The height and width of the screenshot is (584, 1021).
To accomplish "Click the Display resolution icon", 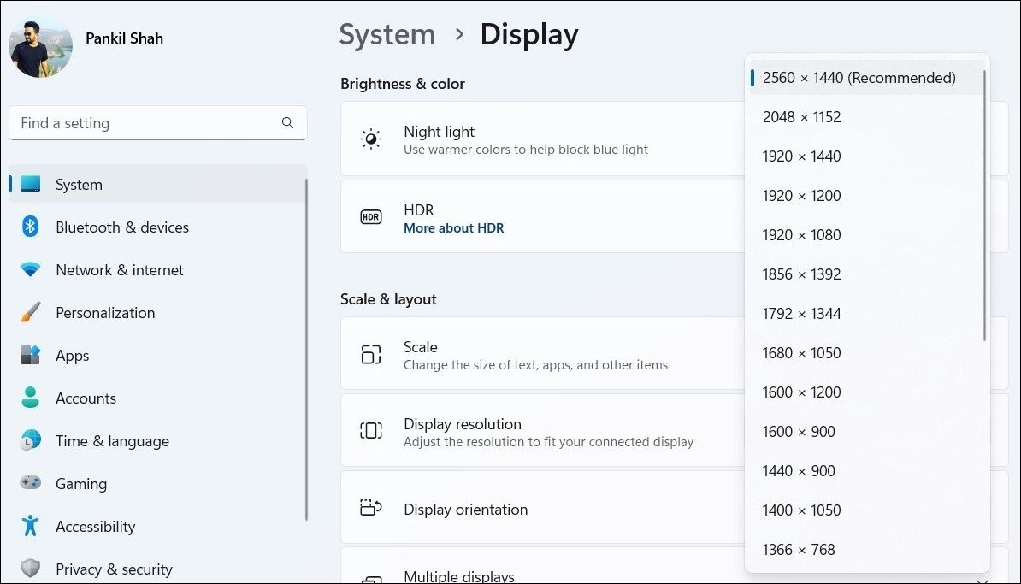I will 370,430.
